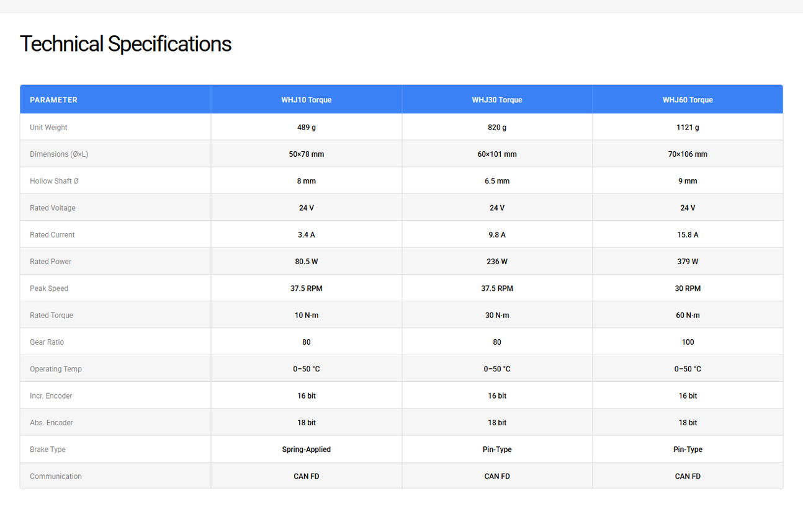Image resolution: width=803 pixels, height=509 pixels.
Task: Click the 50×78 mm dimension cell
Action: 307,154
